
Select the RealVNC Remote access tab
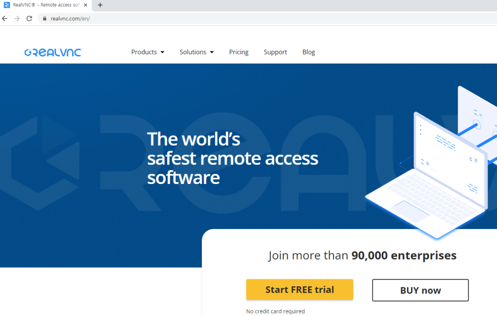click(46, 5)
